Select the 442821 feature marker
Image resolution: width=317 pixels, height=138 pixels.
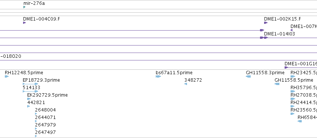click(29, 106)
